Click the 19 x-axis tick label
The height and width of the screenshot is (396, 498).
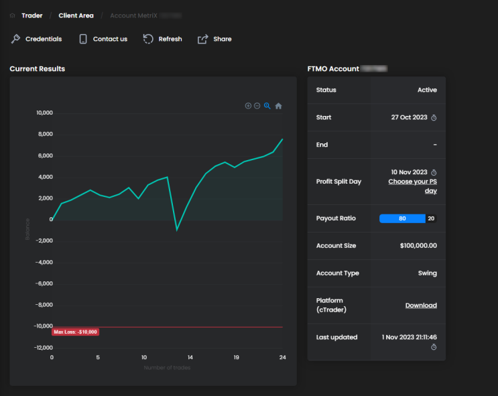[x=236, y=357]
